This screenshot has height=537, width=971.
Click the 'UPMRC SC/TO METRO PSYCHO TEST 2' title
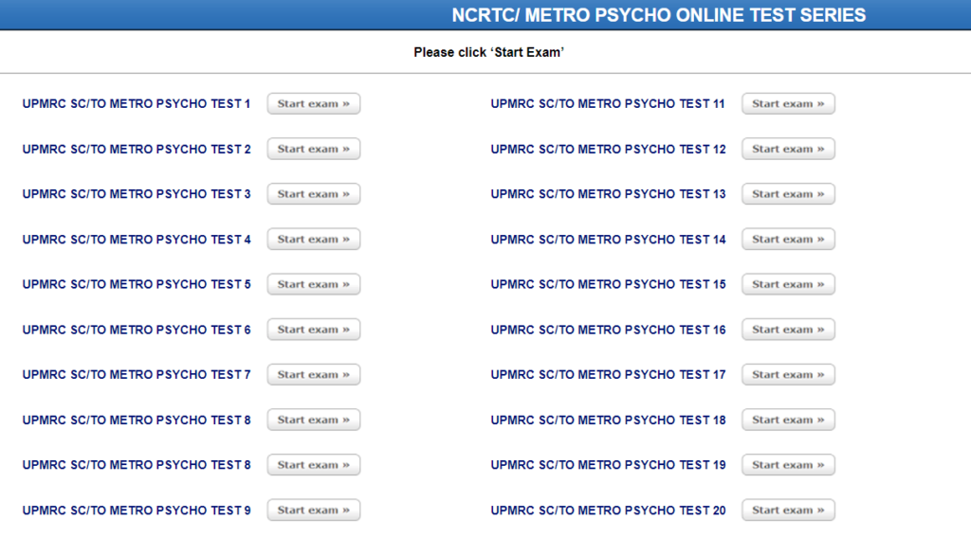click(x=137, y=149)
